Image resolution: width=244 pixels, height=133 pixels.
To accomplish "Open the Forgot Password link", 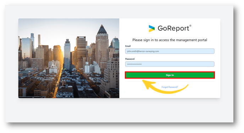I will pyautogui.click(x=170, y=87).
